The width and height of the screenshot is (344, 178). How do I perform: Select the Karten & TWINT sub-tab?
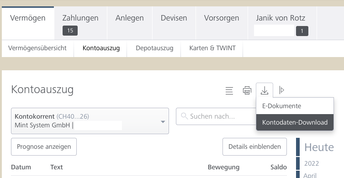point(212,48)
